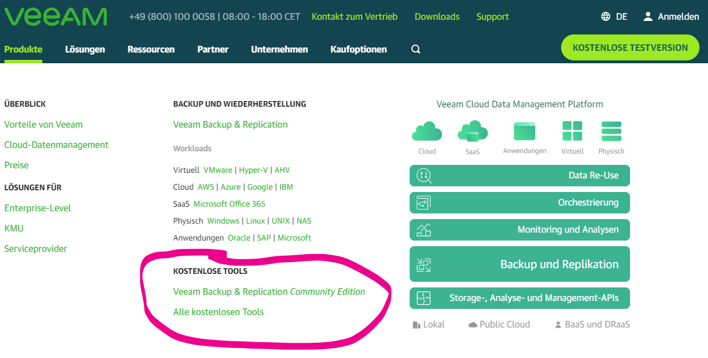The height and width of the screenshot is (358, 708).
Task: Select the Virtuell platform icon
Action: coord(572,131)
